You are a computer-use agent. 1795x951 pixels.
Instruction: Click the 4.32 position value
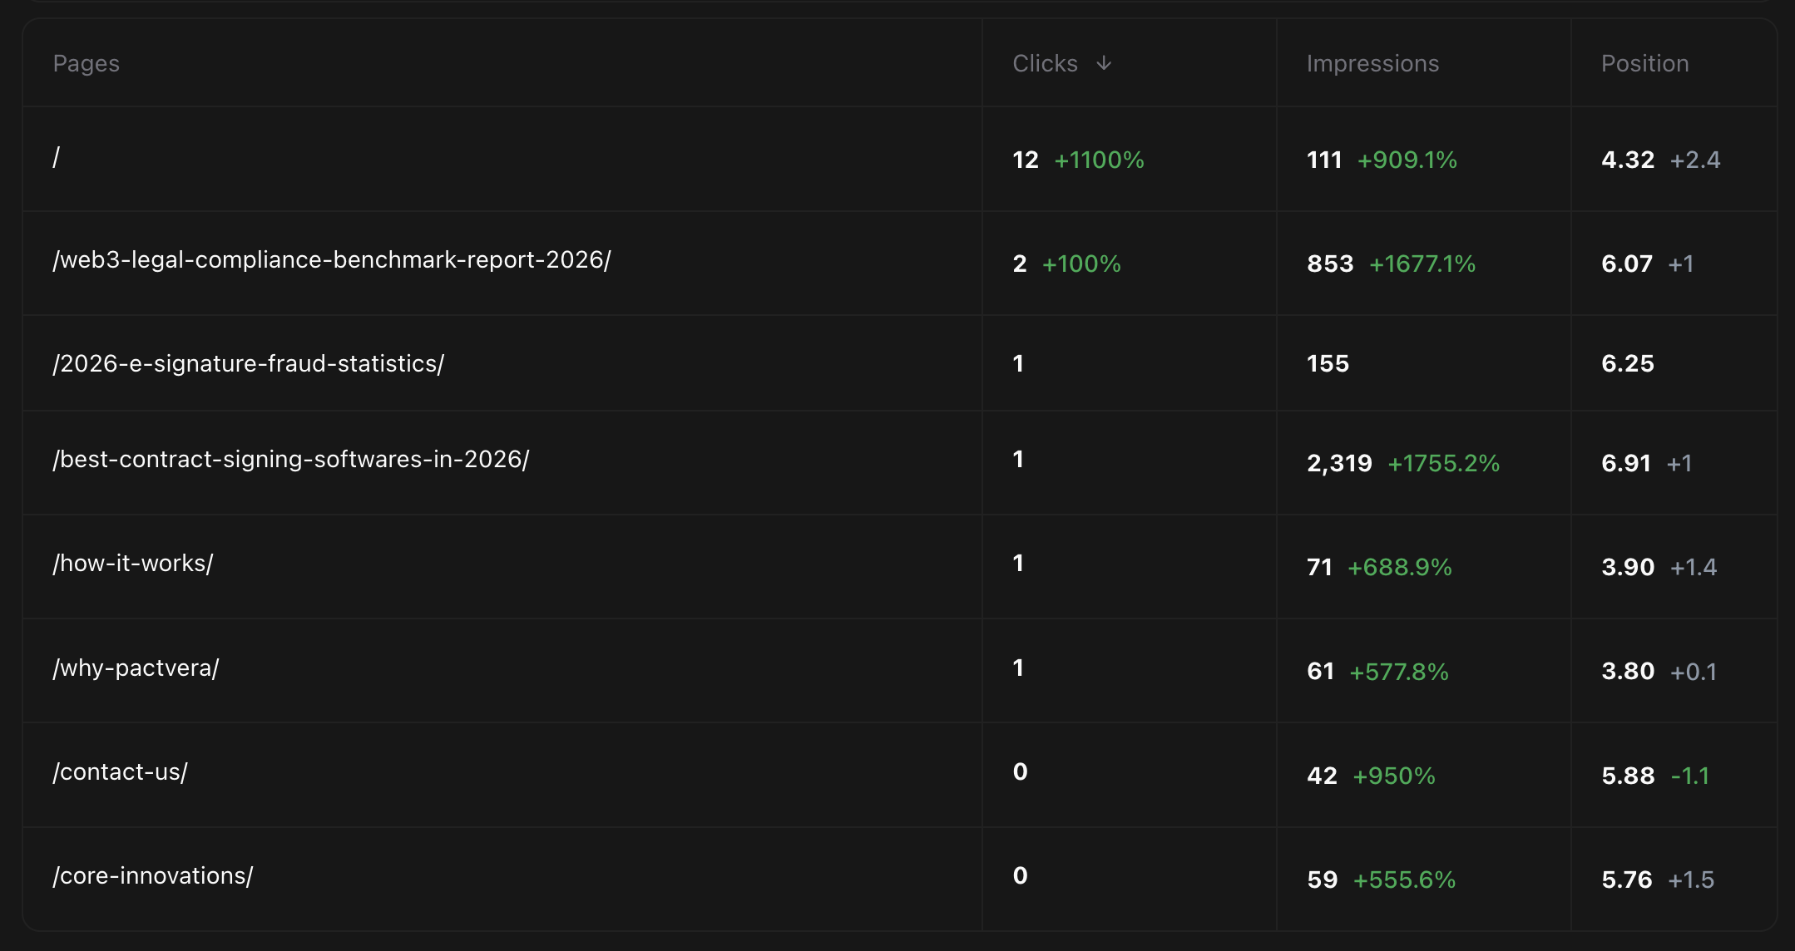tap(1628, 160)
